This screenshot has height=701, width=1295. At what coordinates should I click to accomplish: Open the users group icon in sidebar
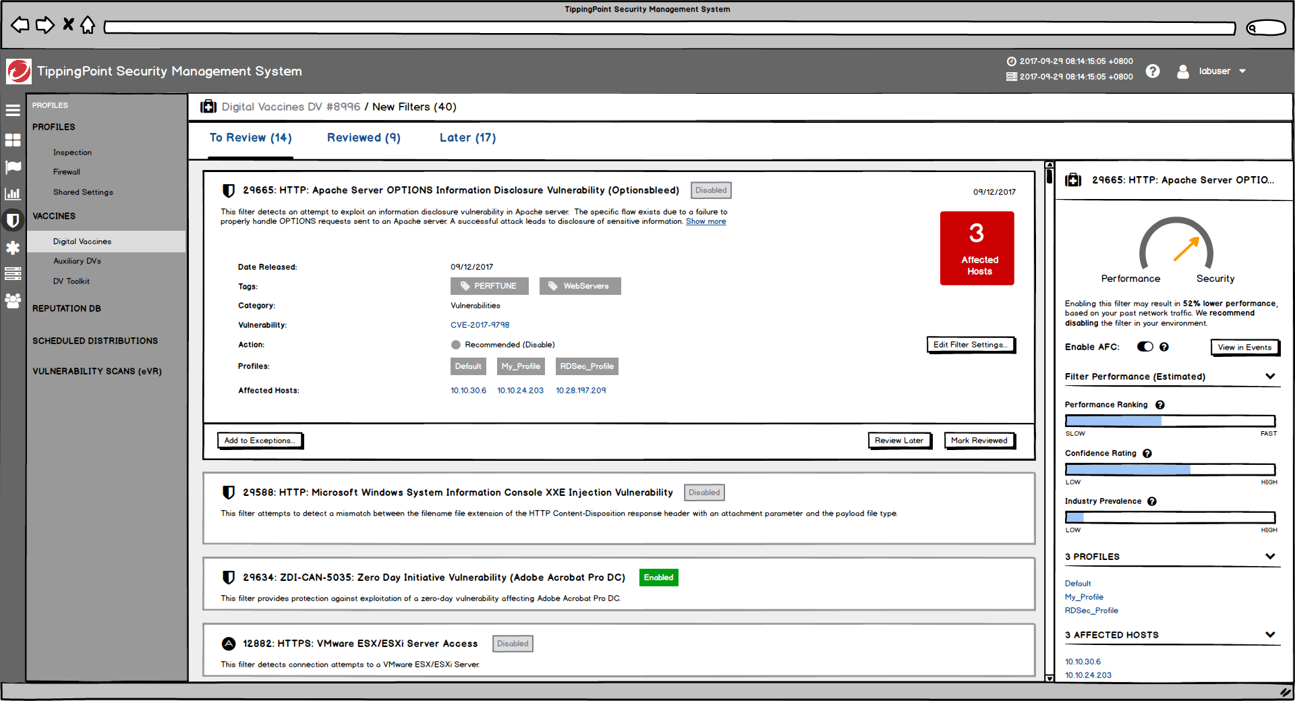[13, 301]
